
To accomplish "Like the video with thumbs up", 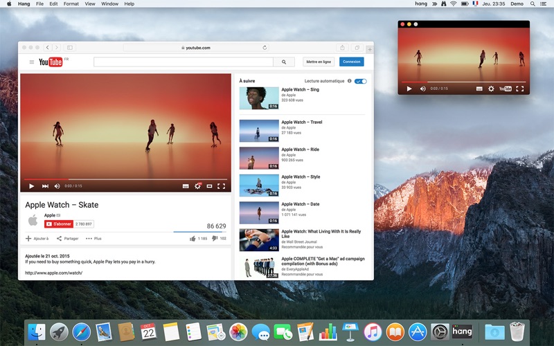I will pos(193,239).
